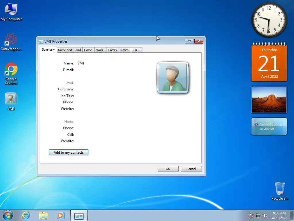
Task: Click the April 2022 calendar text
Action: click(x=269, y=77)
